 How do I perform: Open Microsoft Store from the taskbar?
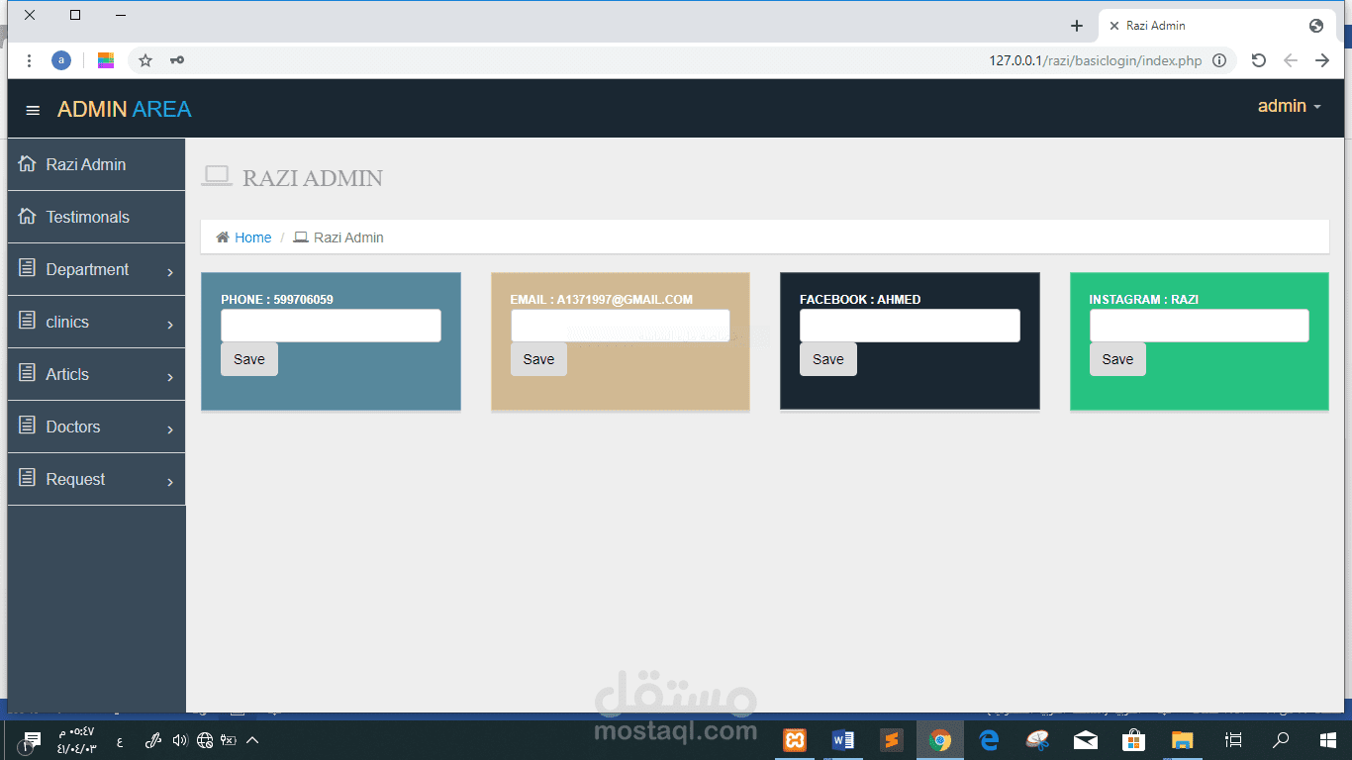[1134, 740]
